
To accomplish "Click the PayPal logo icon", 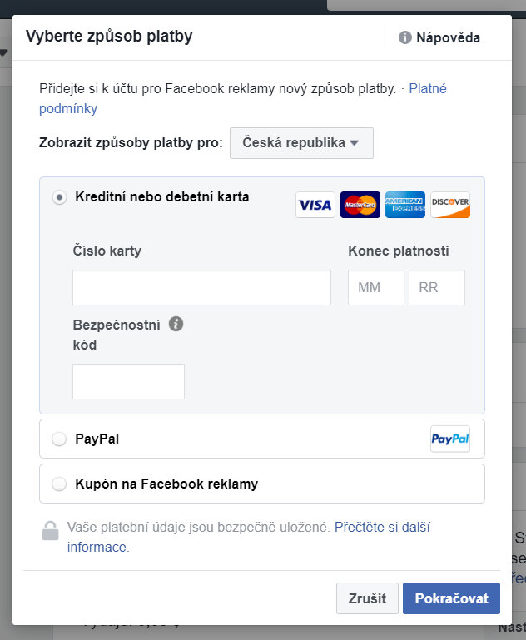I will pos(450,439).
